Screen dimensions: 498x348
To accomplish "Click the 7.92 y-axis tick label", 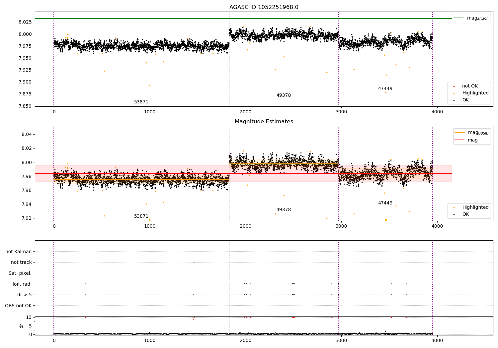I will (27, 218).
